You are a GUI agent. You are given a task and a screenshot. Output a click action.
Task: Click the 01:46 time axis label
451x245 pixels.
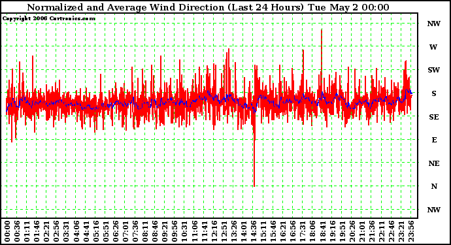pyautogui.click(x=37, y=231)
